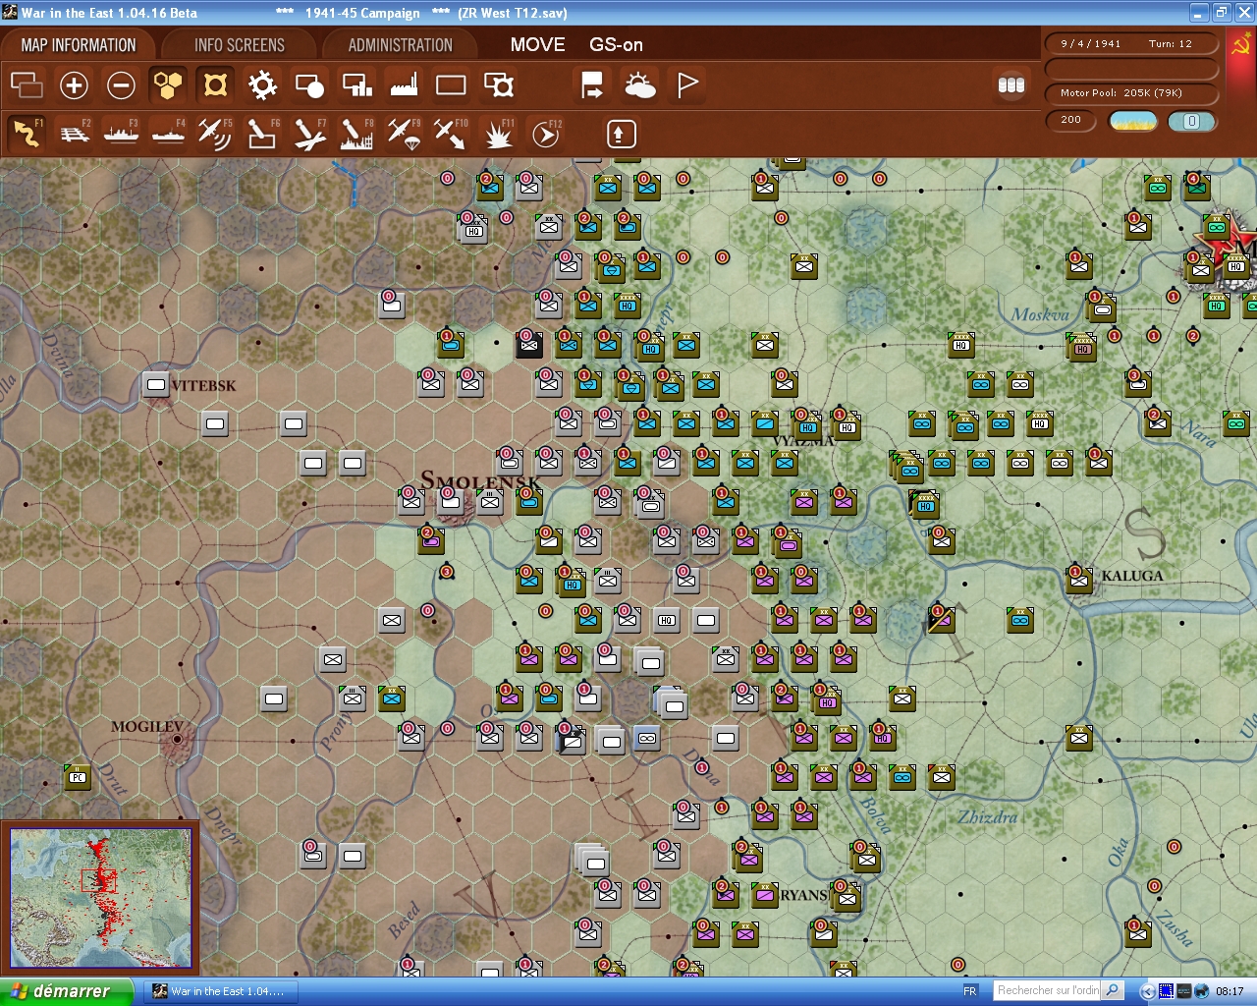
Task: Select the F10 plane-with-arrow air mode
Action: (451, 134)
